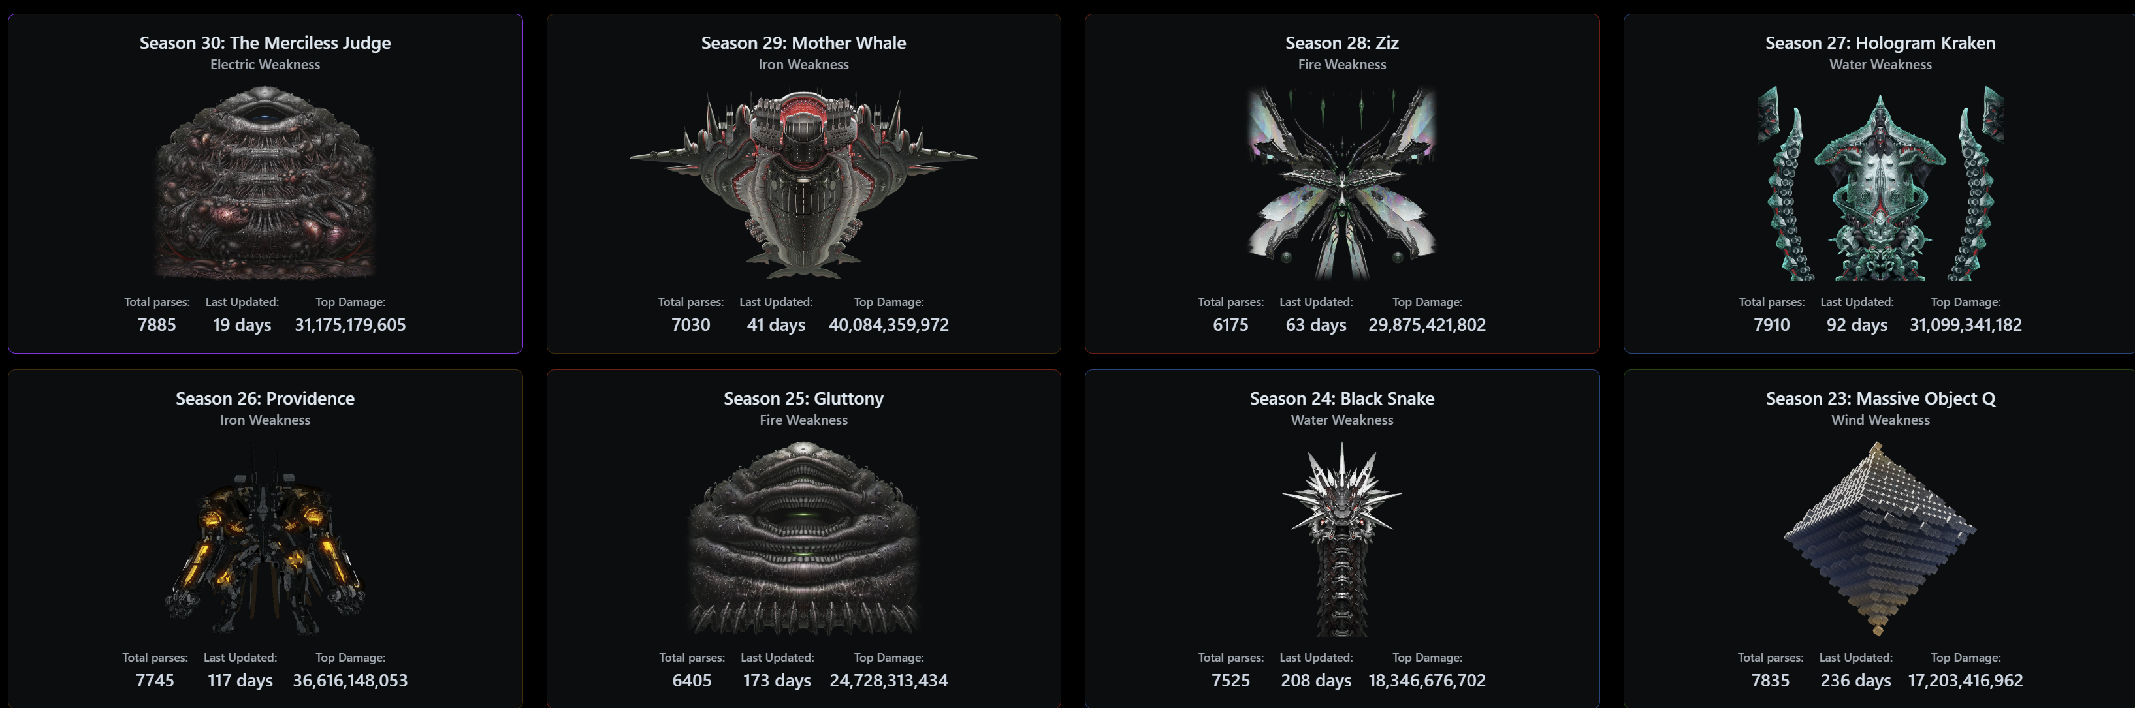Screen dimensions: 2135x708
Task: Click the Gluttony boss artwork
Action: 803,539
